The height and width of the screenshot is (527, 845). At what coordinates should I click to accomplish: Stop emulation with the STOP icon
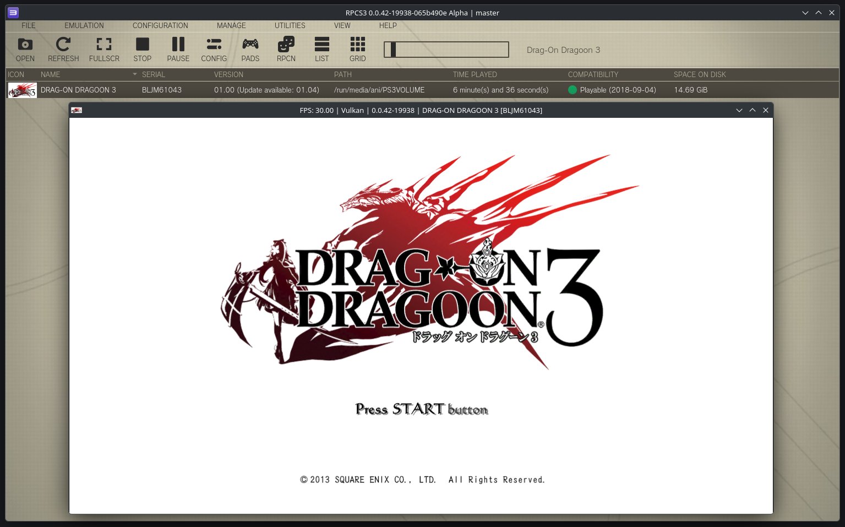[143, 50]
